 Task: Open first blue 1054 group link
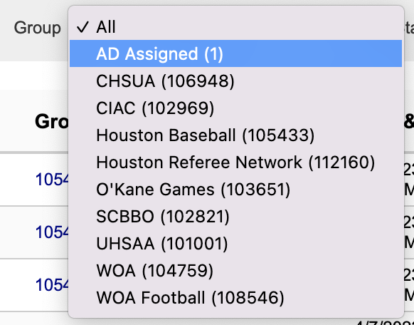pos(52,180)
